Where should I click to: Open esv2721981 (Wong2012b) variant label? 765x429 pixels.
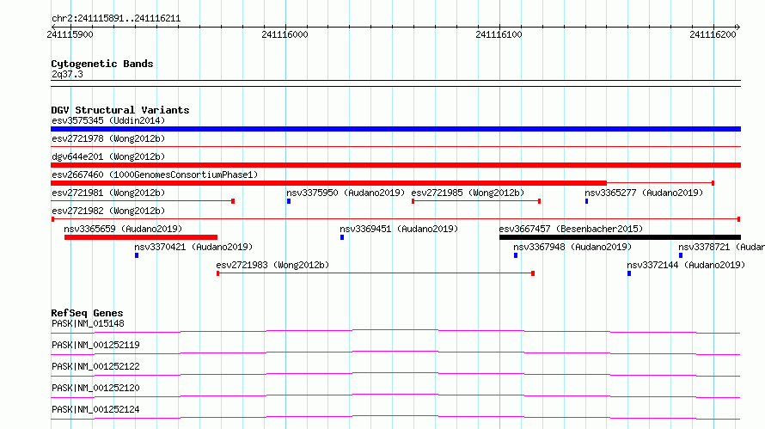[108, 193]
